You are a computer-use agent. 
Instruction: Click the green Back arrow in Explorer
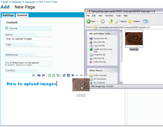89,21
